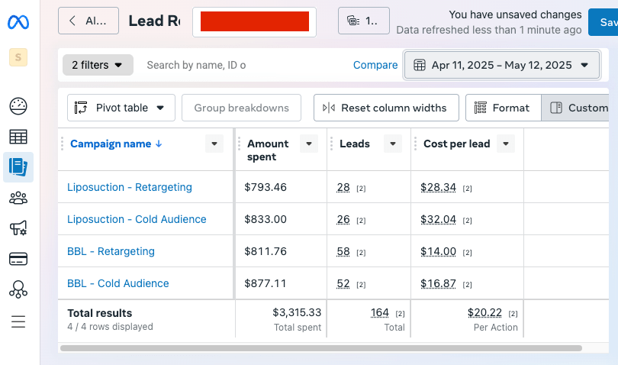Click the Group breakdowns button
Screen dimensions: 618x365
tap(241, 108)
